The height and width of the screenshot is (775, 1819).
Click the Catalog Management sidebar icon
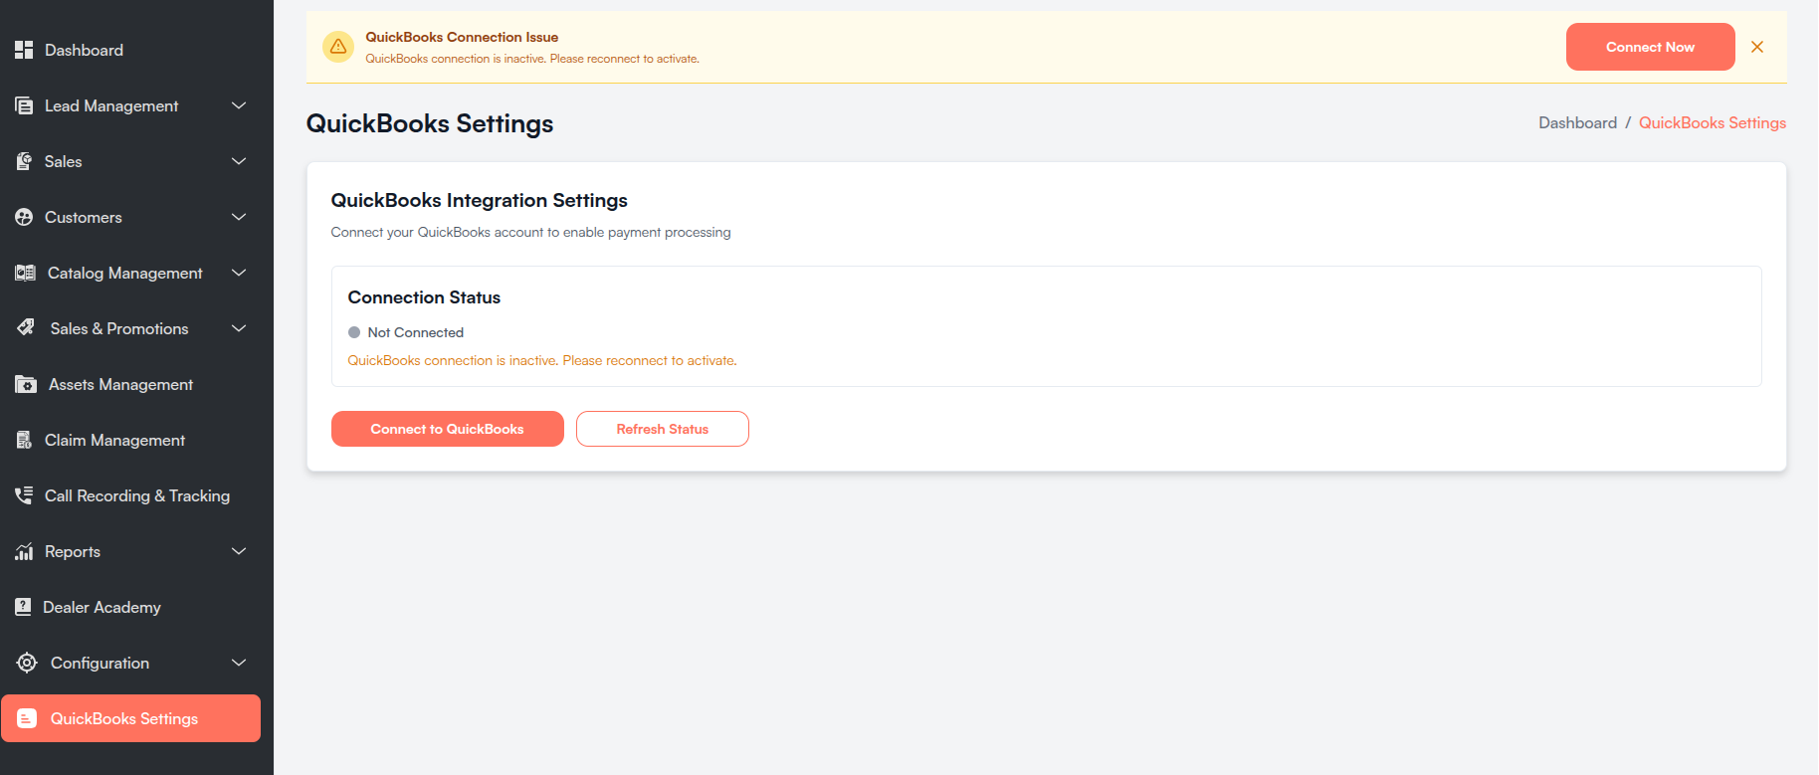coord(26,273)
